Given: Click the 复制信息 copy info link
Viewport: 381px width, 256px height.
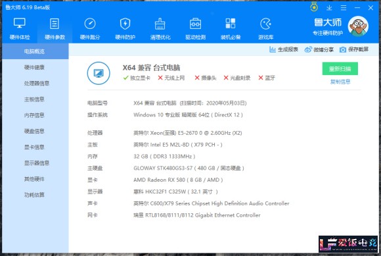Looking at the screenshot, I should click(340, 82).
